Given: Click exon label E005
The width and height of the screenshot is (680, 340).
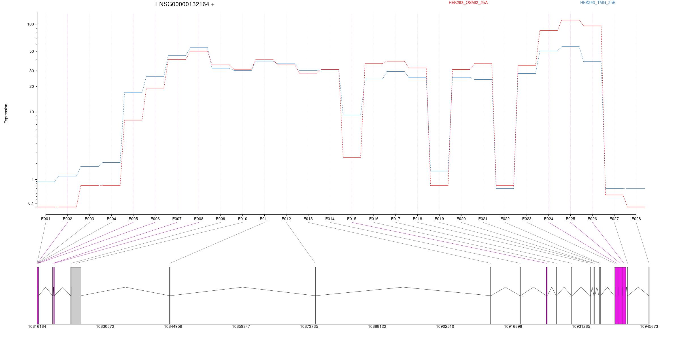Looking at the screenshot, I should pyautogui.click(x=133, y=219).
